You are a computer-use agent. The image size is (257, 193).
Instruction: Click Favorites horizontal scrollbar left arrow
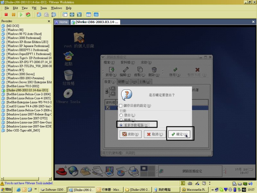click(2, 179)
